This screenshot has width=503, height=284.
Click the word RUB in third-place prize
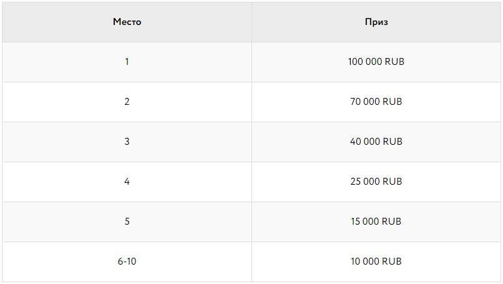coord(392,142)
